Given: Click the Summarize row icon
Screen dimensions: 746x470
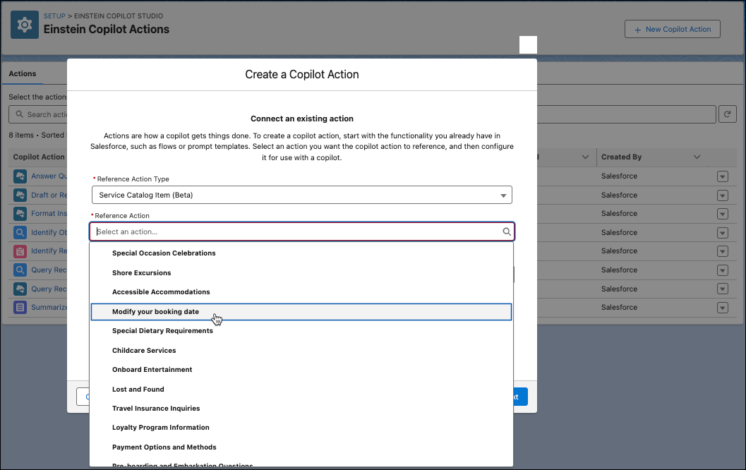Looking at the screenshot, I should (x=20, y=307).
